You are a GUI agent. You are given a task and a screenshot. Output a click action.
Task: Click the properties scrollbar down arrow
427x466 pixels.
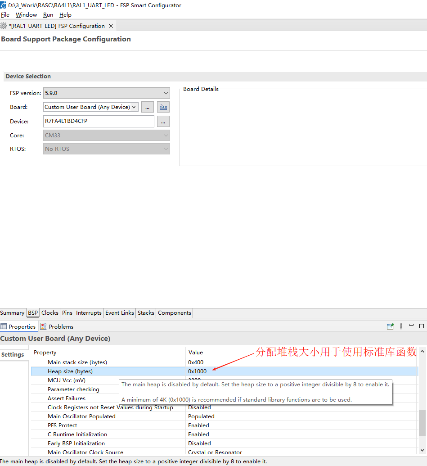pyautogui.click(x=422, y=450)
